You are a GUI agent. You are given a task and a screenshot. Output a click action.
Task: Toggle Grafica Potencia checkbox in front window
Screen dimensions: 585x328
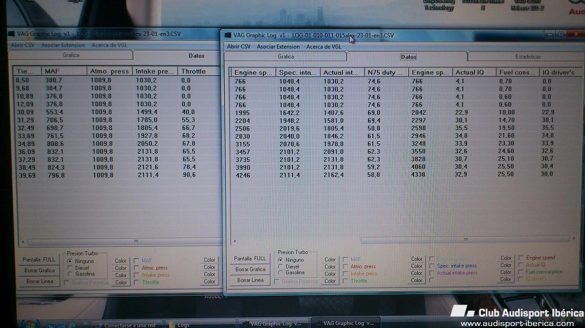point(277,281)
